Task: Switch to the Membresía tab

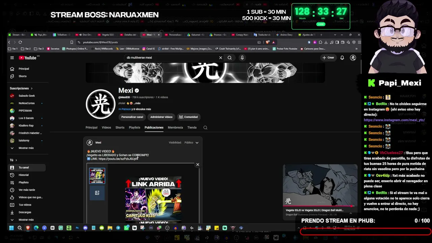Action: click(175, 128)
